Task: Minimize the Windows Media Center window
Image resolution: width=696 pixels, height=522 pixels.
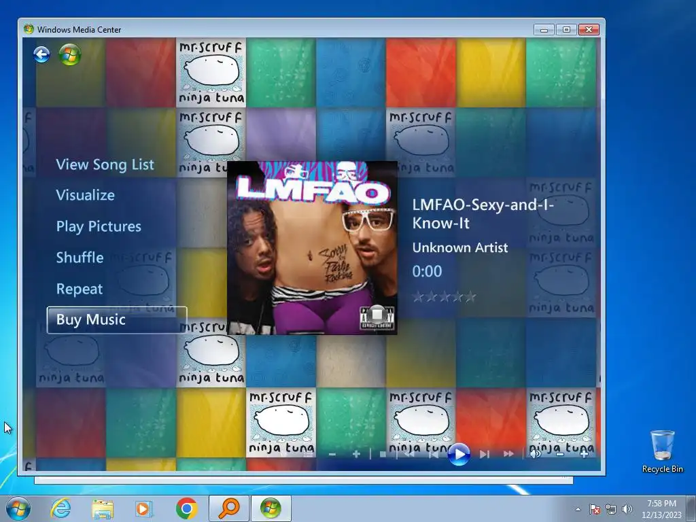Action: point(544,30)
